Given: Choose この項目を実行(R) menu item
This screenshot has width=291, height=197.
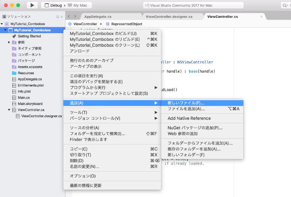Looking at the screenshot, I should pyautogui.click(x=112, y=76).
